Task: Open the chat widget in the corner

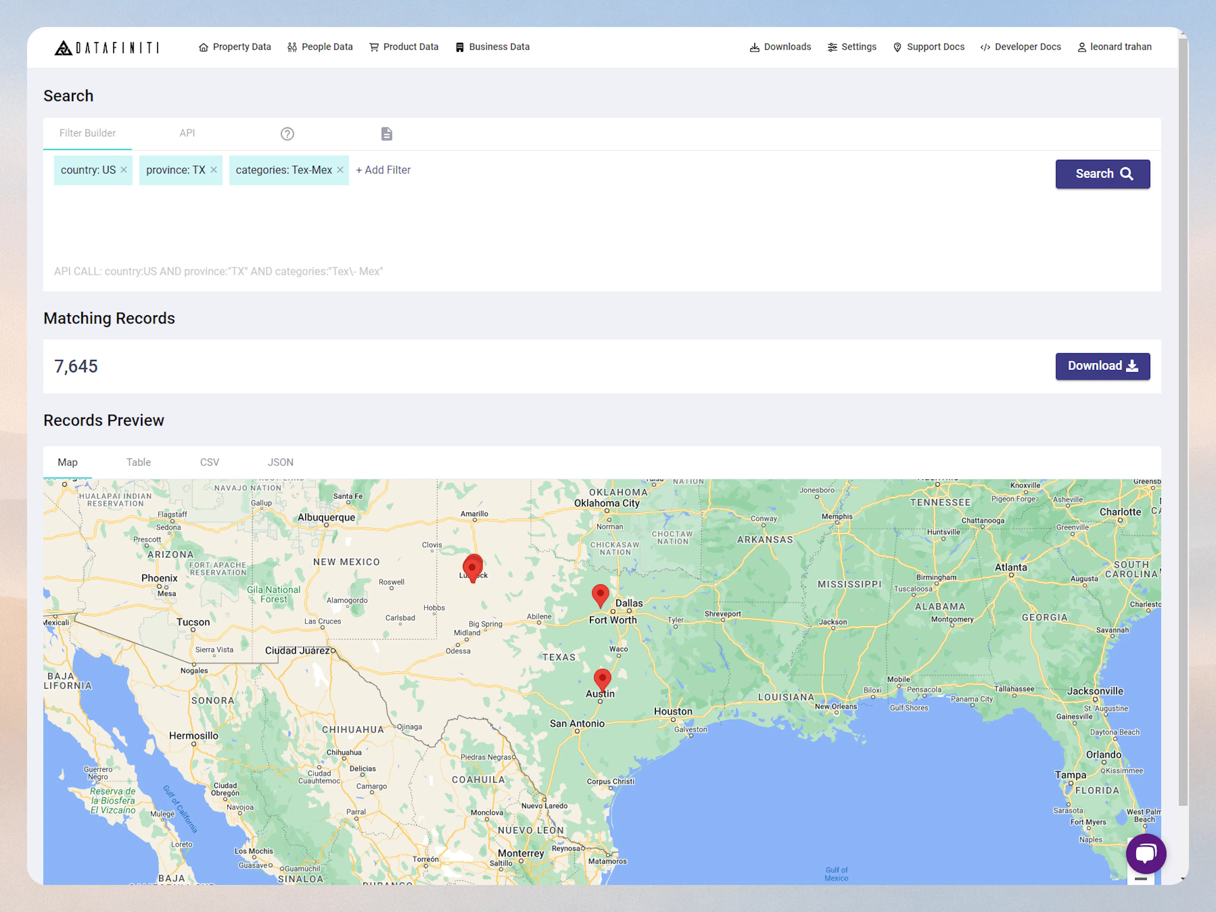Action: (1146, 853)
